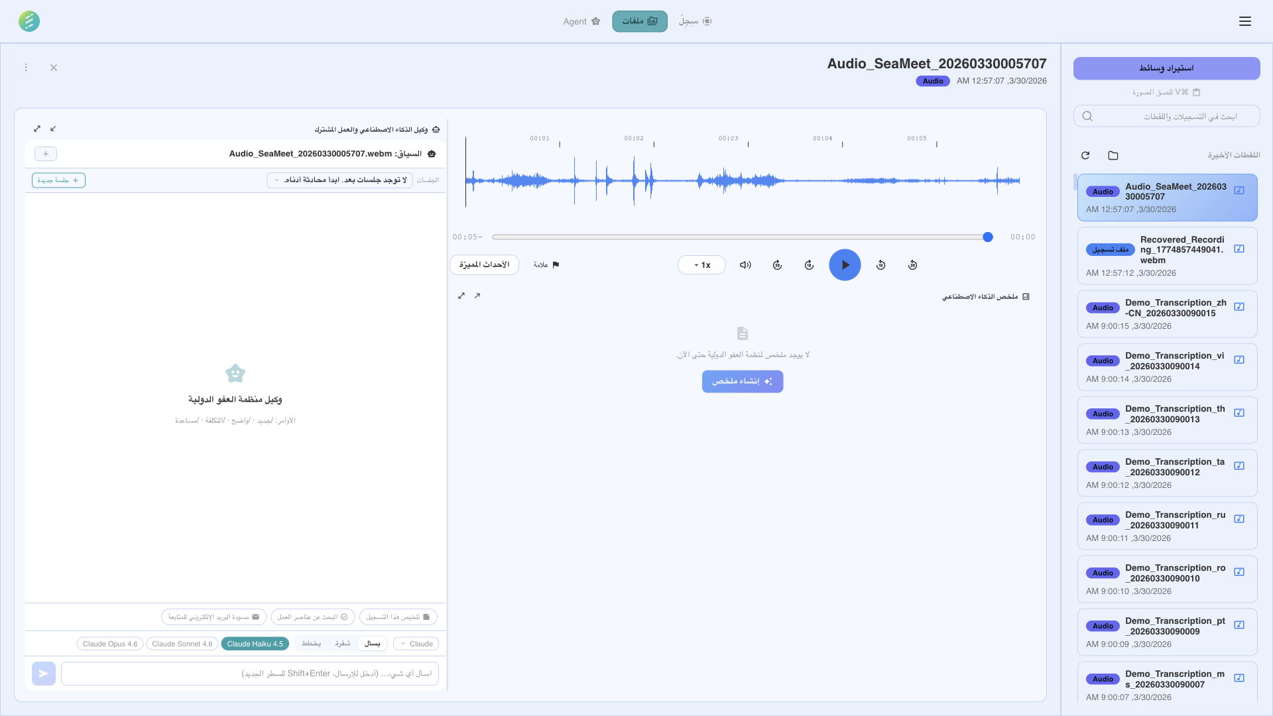Viewport: 1273px width, 716px height.
Task: Send the chat message with the arrow icon
Action: (x=43, y=673)
